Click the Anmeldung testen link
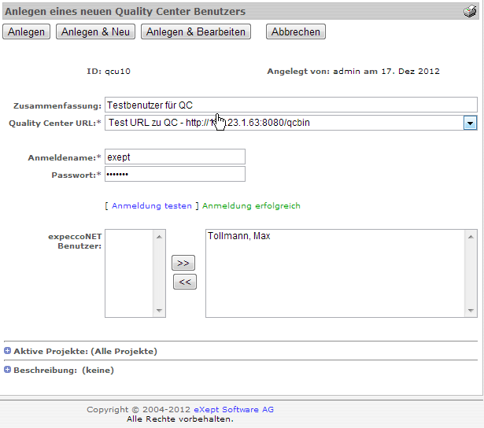Image resolution: width=484 pixels, height=428 pixels. pos(151,206)
